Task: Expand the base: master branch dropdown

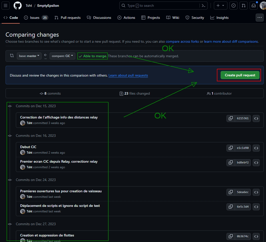Action: coord(29,56)
